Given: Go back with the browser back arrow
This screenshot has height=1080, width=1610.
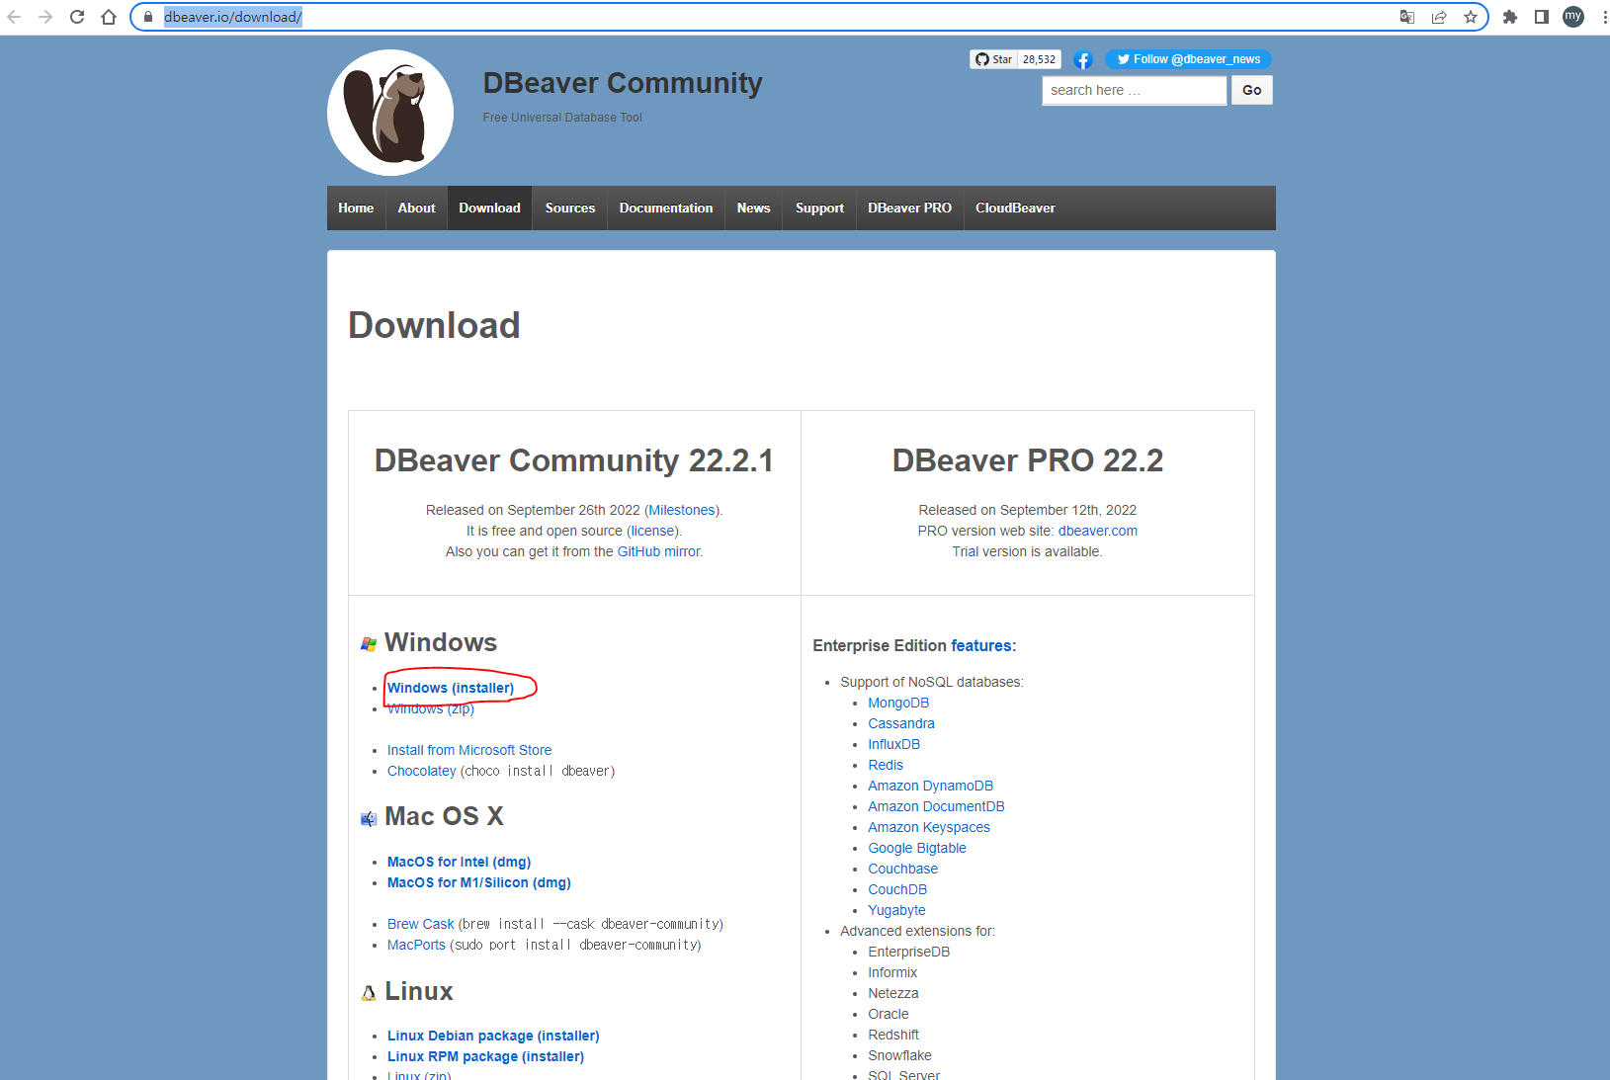Looking at the screenshot, I should (x=14, y=17).
